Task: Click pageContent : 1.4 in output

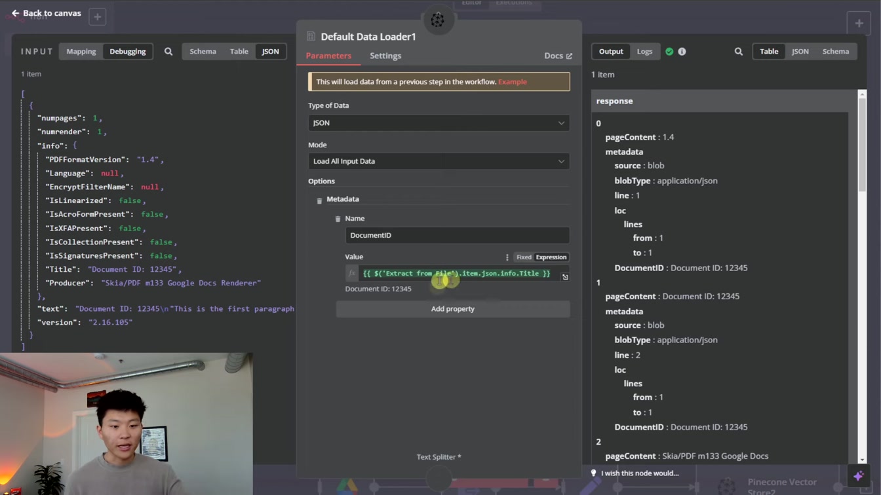Action: pos(639,137)
